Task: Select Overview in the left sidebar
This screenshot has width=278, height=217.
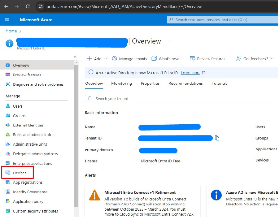Action: click(37, 65)
